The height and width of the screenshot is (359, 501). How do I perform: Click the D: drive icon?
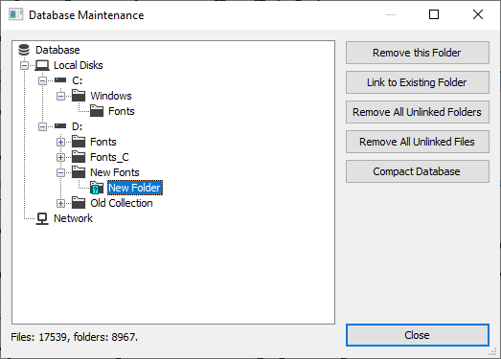point(60,126)
